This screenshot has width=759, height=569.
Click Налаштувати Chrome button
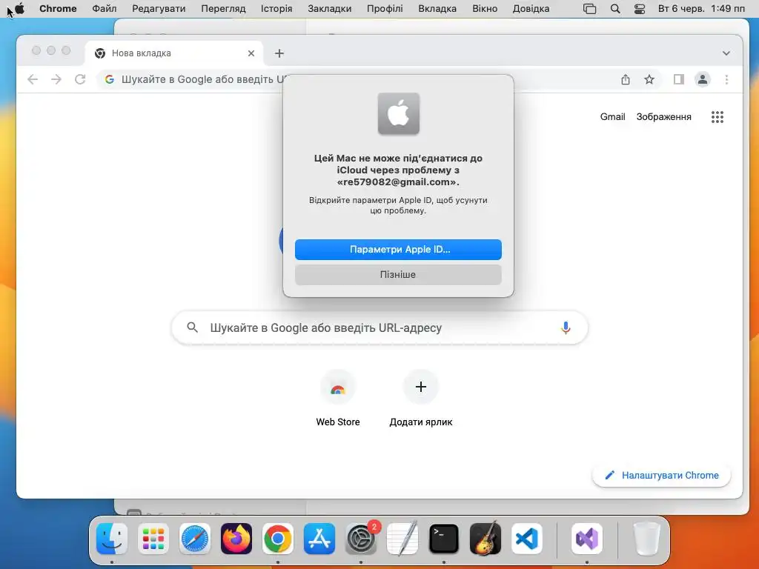click(661, 476)
